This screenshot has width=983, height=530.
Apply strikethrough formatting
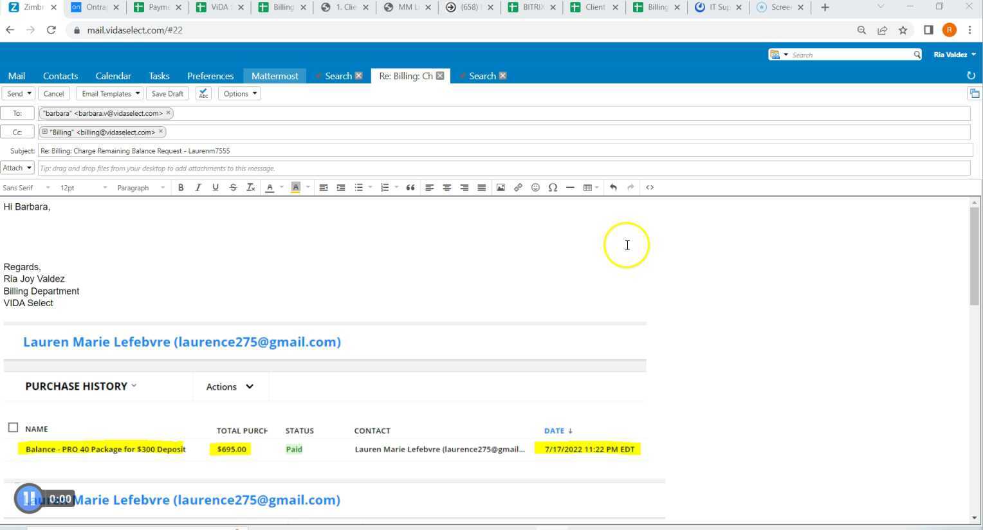(x=233, y=188)
